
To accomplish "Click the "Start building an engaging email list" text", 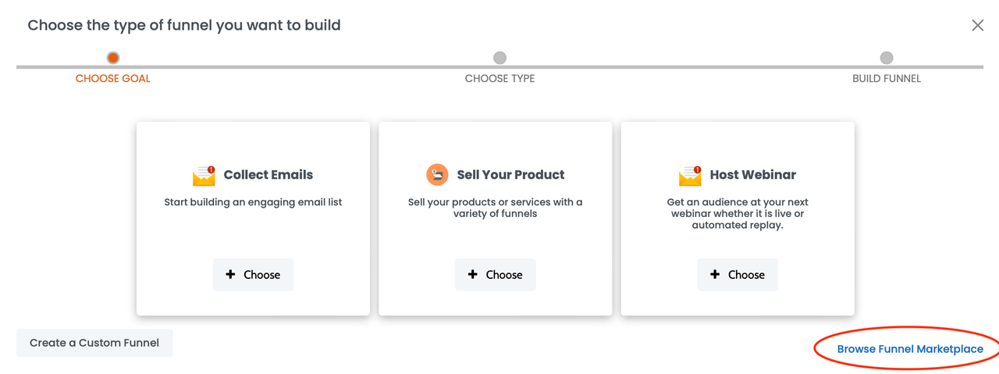I will click(x=253, y=202).
